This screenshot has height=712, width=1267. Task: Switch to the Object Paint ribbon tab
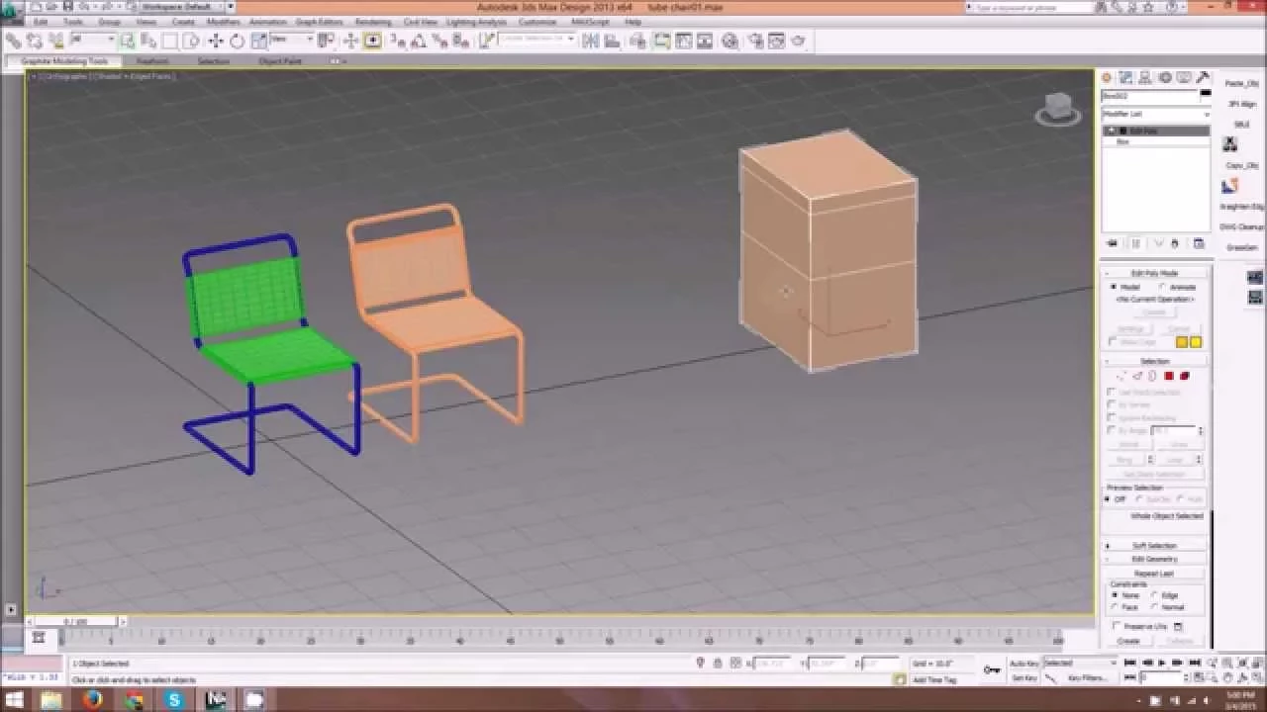point(280,61)
